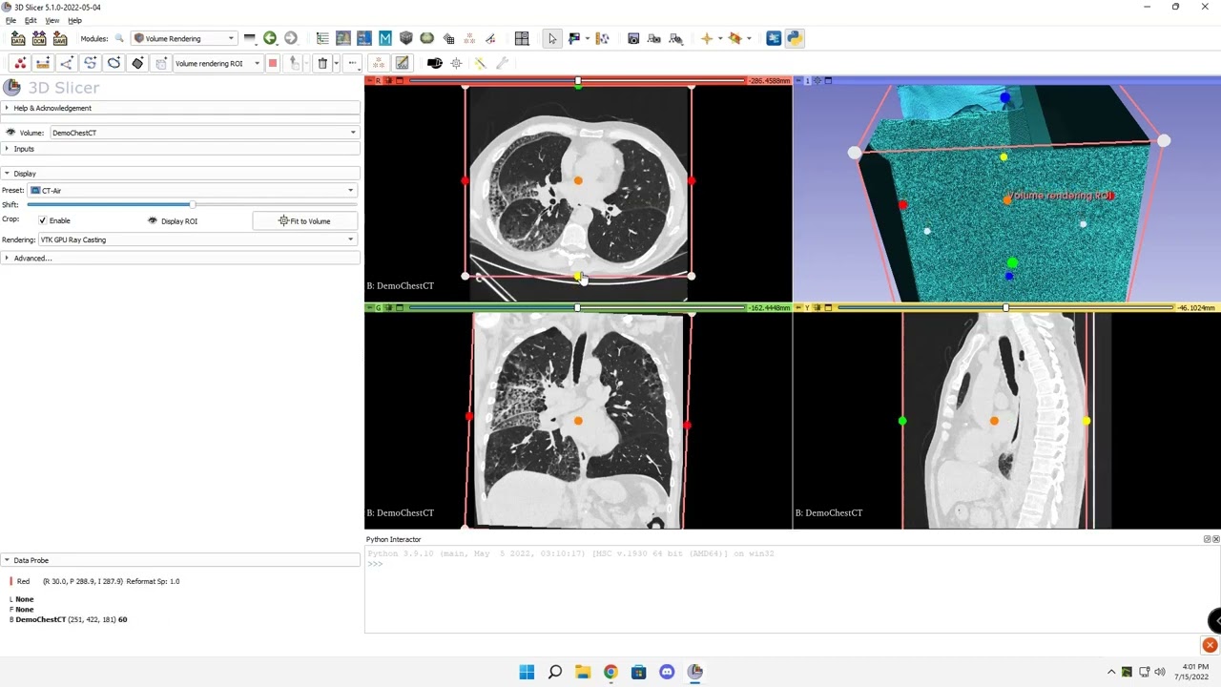Click the Yellow slice offset slider
The height and width of the screenshot is (687, 1221).
tap(1005, 307)
